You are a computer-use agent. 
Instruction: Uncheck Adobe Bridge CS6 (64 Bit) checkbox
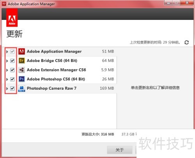[12, 61]
